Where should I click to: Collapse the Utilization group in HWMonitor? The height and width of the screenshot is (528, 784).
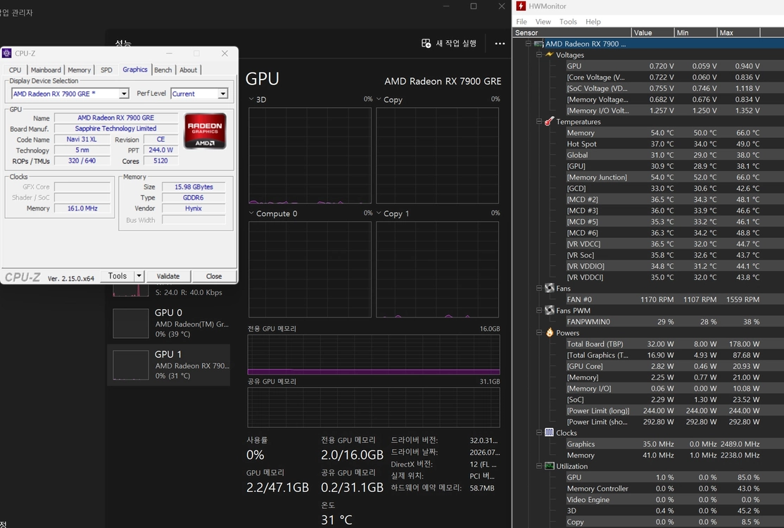pyautogui.click(x=539, y=466)
